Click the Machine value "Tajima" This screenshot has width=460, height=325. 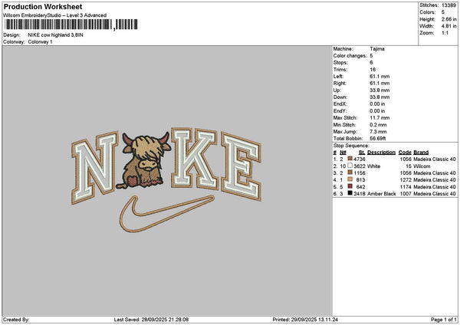click(377, 49)
